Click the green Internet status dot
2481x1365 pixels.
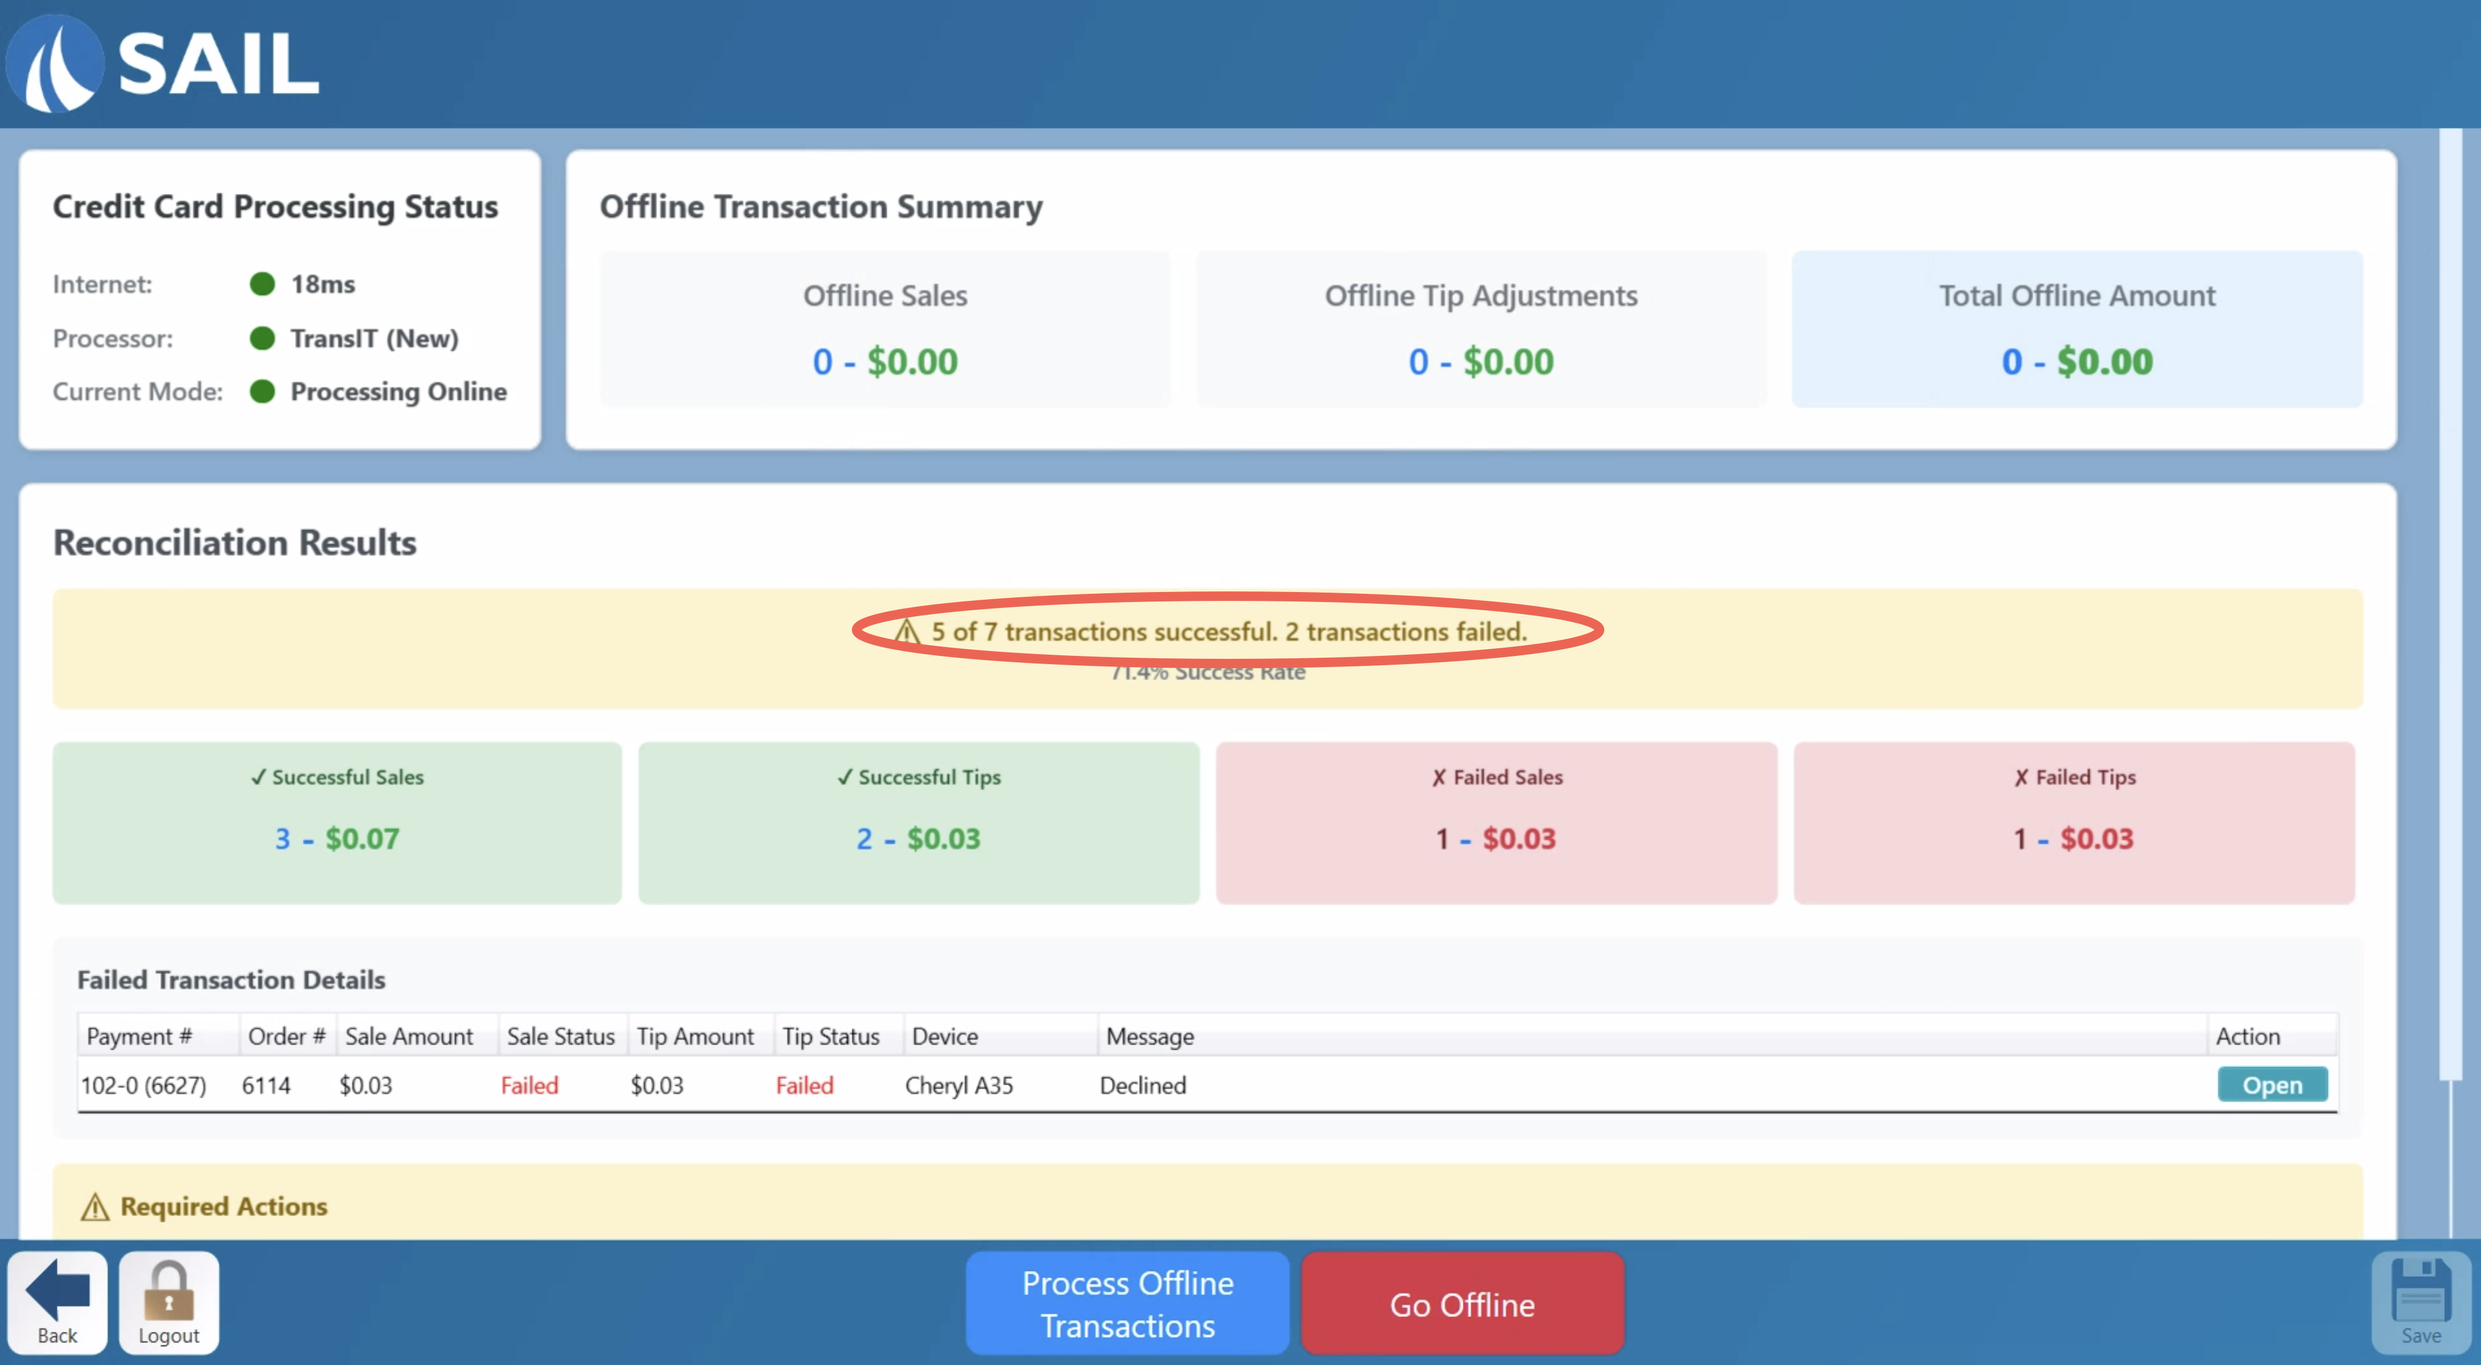(x=262, y=284)
